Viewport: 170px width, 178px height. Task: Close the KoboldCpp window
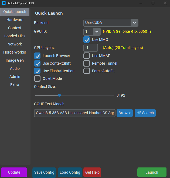[165, 3]
